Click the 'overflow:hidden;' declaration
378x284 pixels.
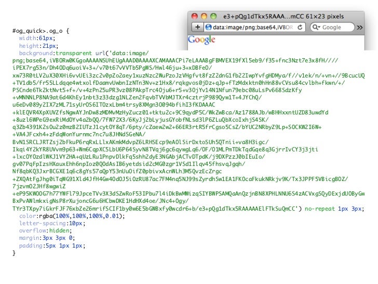46,230
